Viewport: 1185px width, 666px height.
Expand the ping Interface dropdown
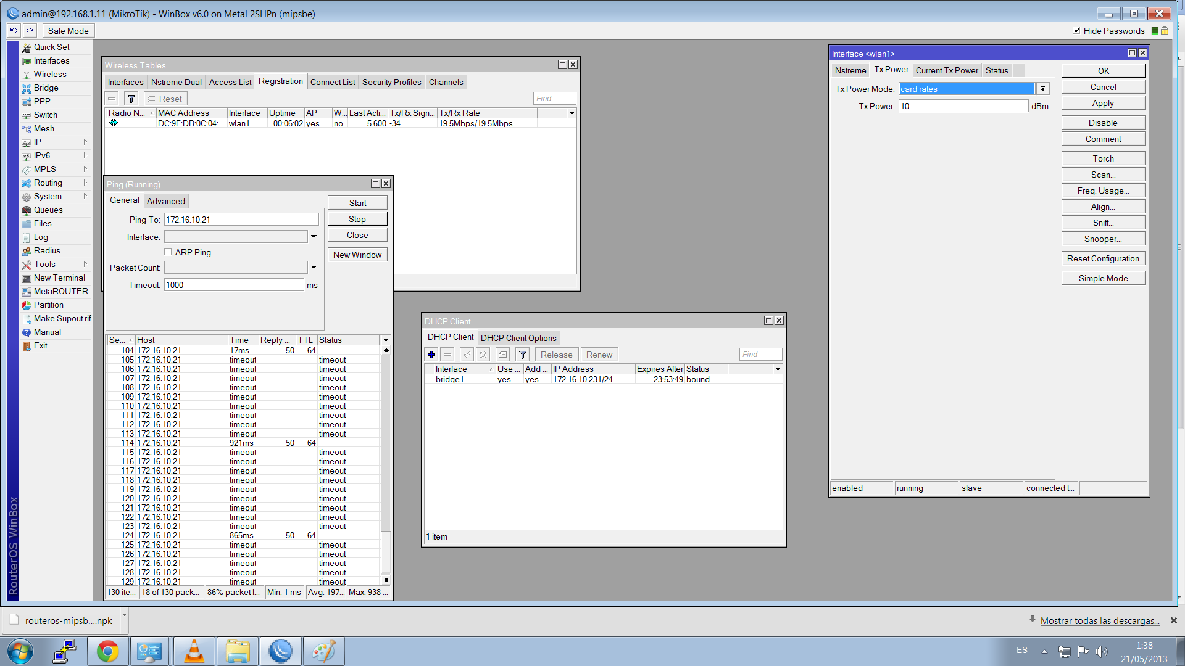[314, 237]
